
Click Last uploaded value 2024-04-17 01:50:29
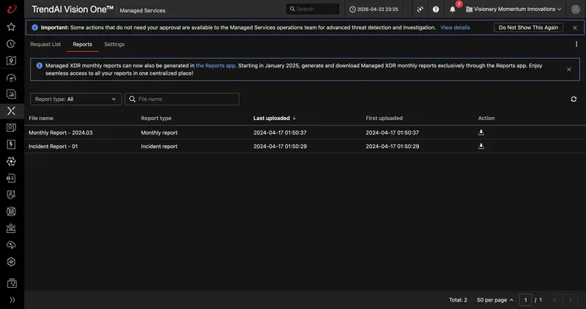280,146
